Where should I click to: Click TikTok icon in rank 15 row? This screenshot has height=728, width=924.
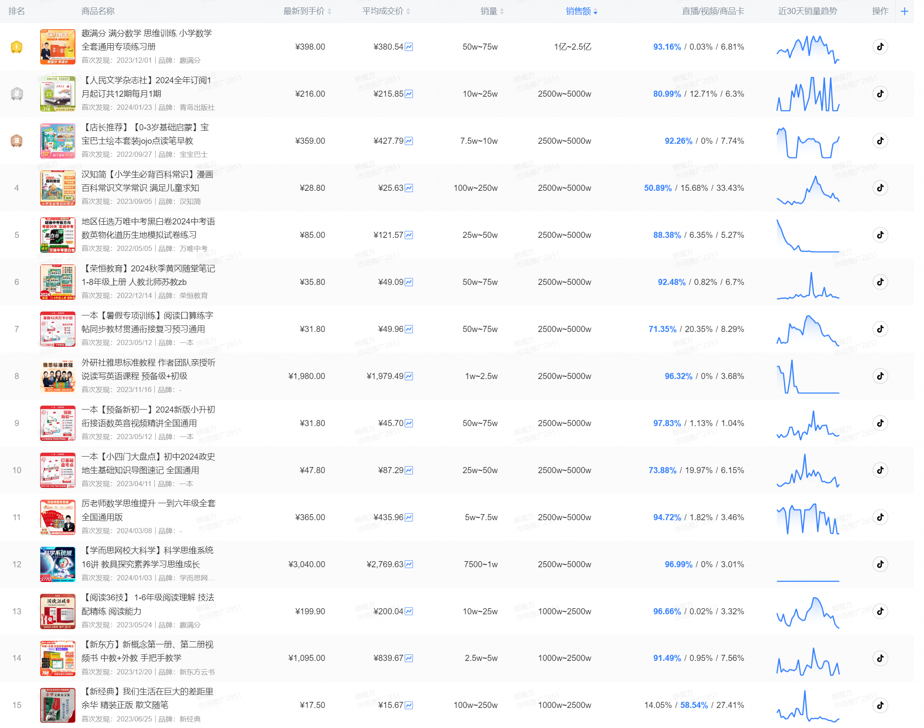pos(880,705)
